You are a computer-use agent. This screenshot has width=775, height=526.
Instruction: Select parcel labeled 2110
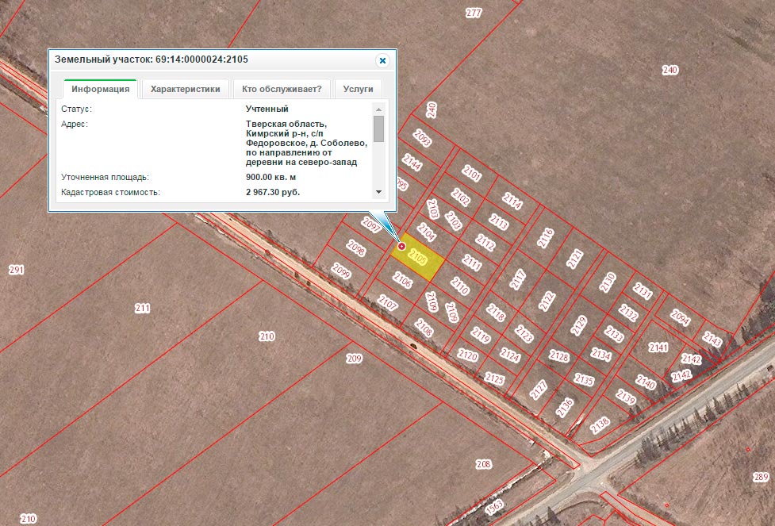[459, 286]
